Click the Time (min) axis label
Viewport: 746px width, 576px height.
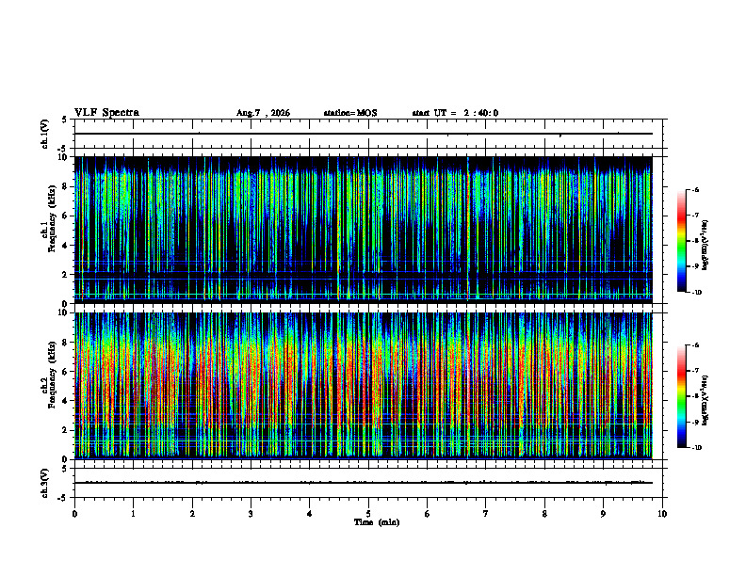click(x=377, y=522)
